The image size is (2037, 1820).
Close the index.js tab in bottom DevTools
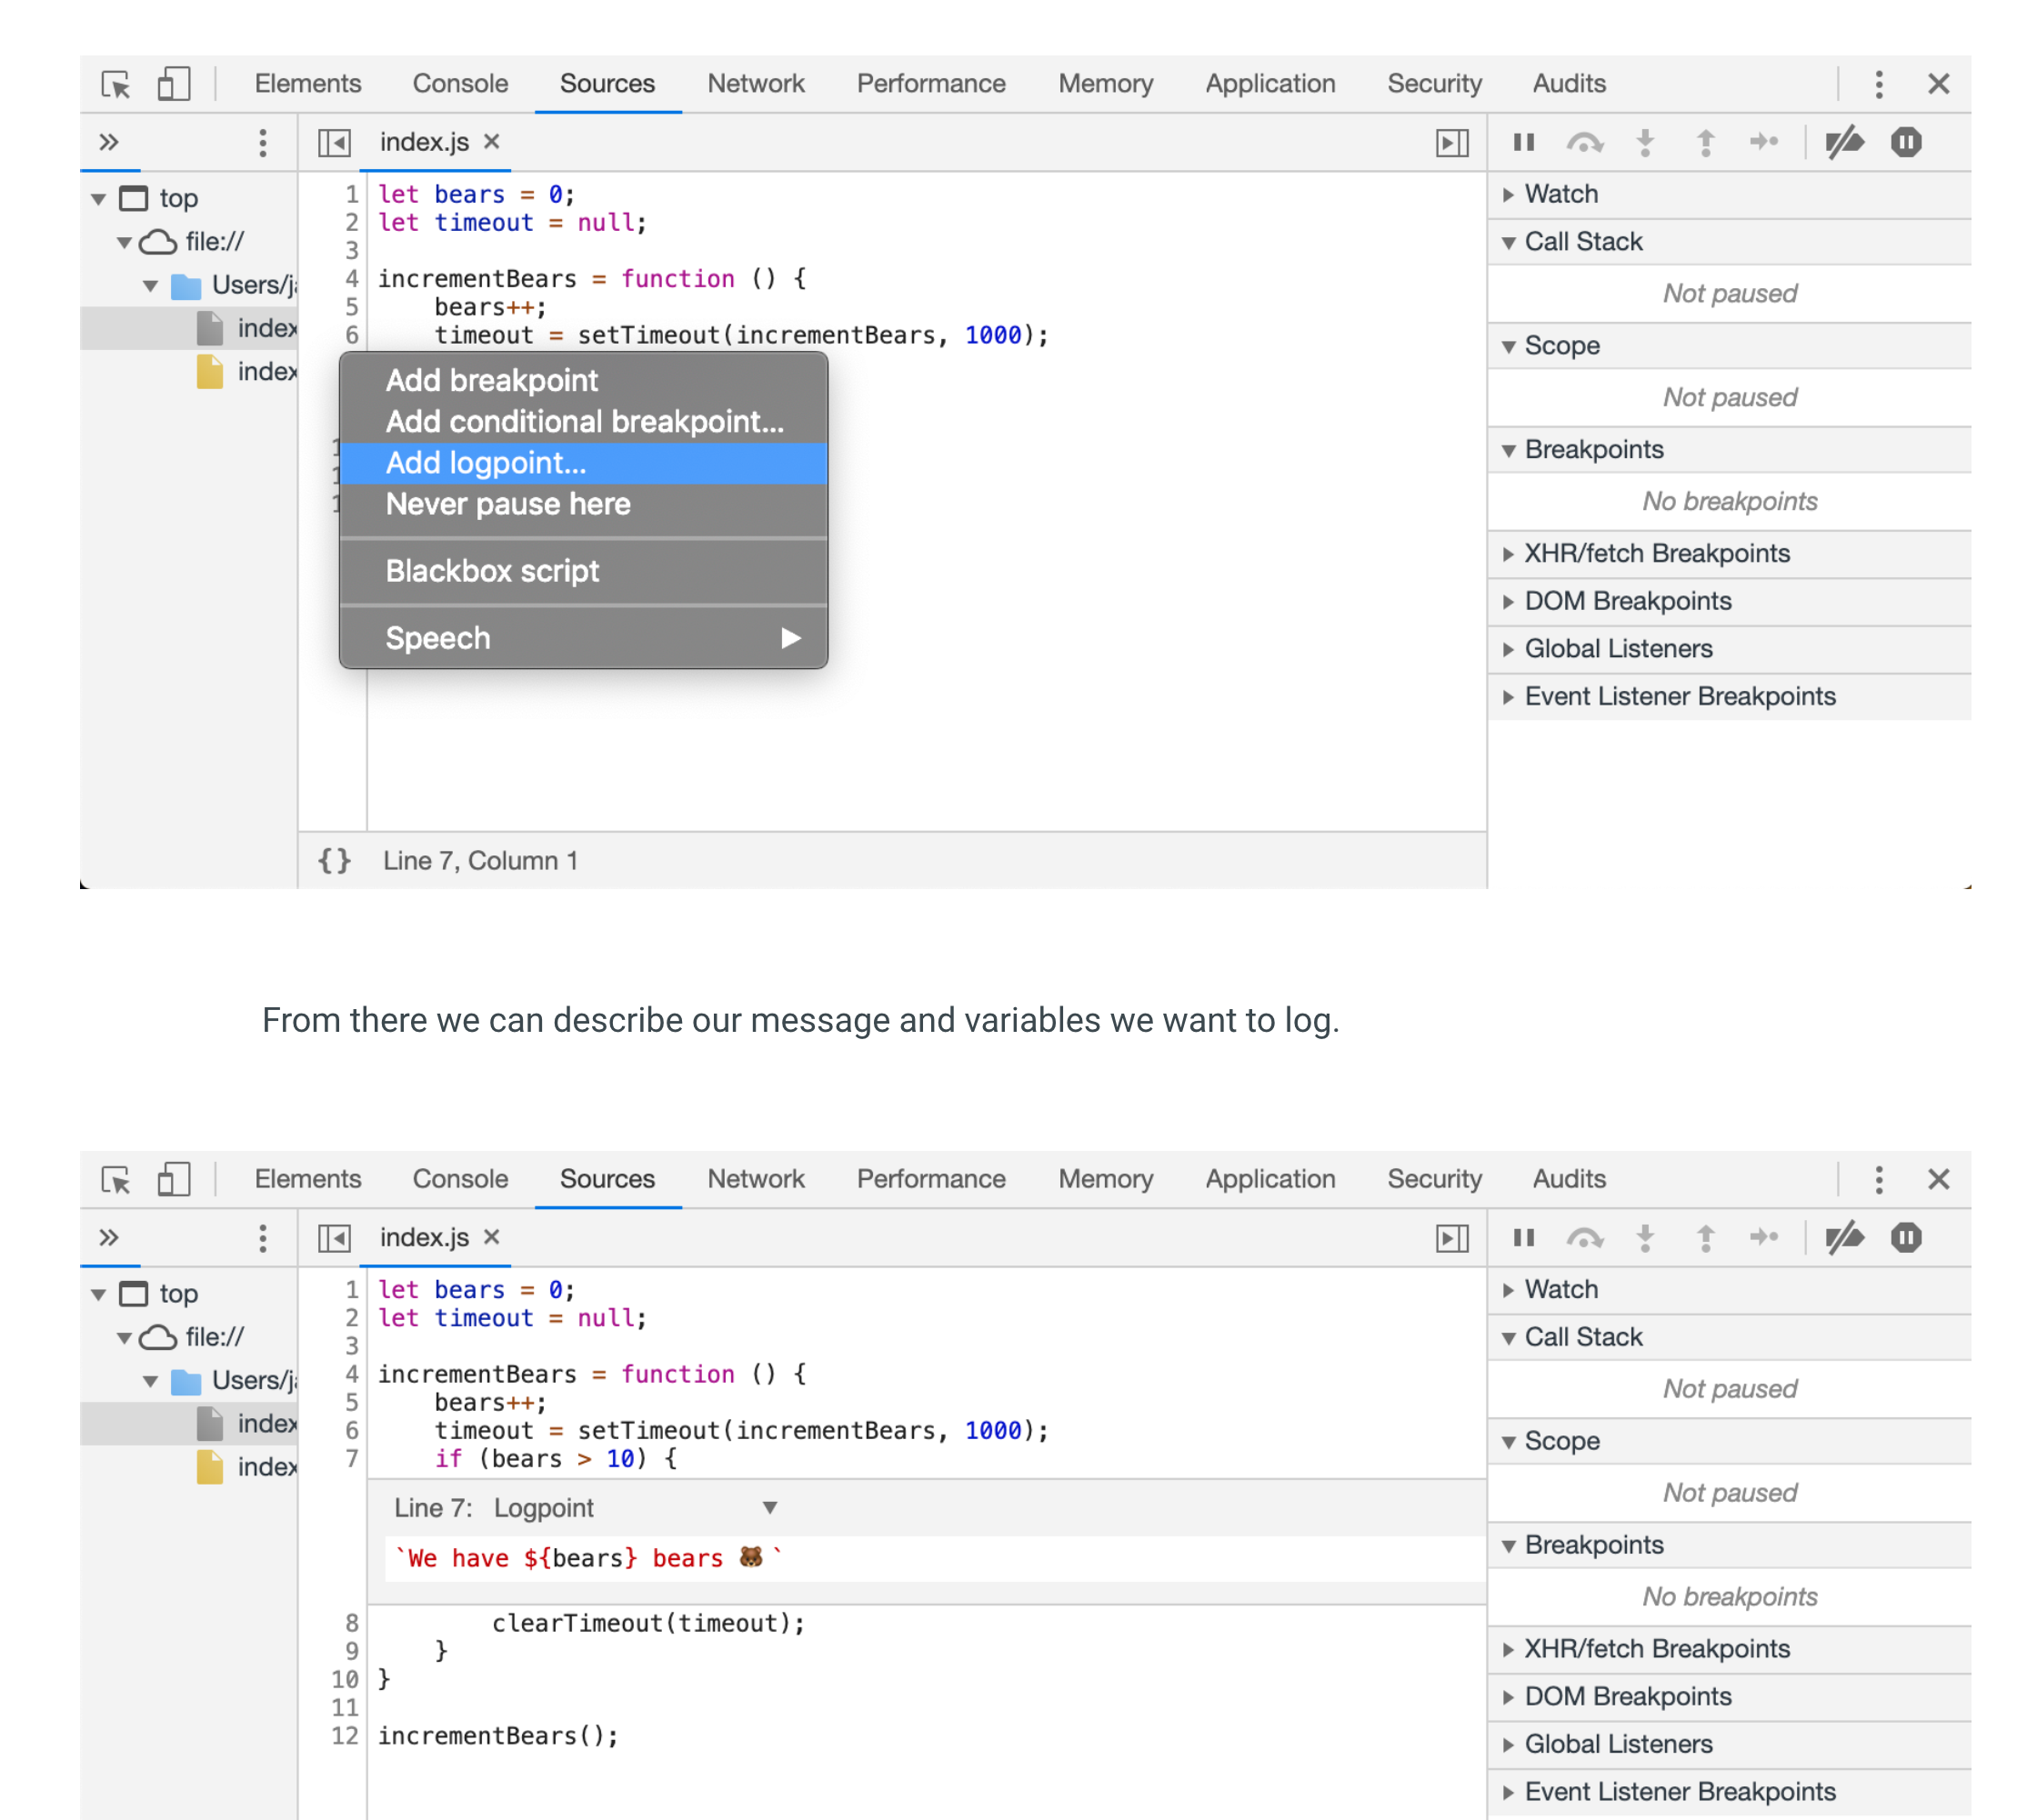click(491, 1237)
